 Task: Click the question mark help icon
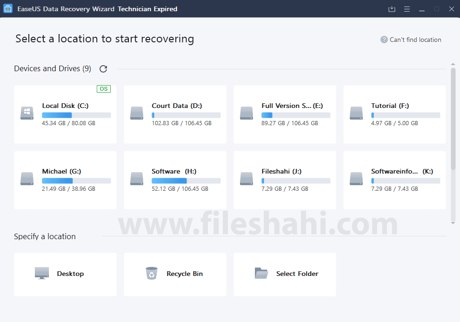(384, 40)
